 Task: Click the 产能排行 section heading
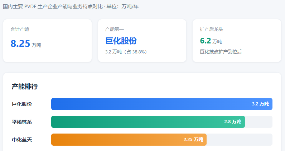coord(25,87)
